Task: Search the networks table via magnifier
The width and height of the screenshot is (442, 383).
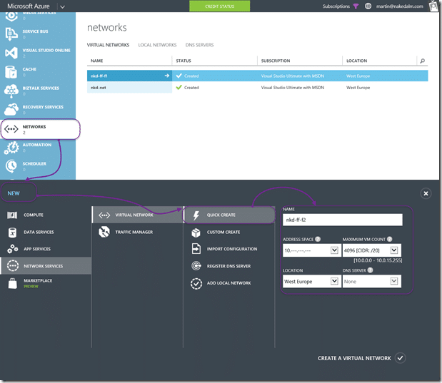Action: coord(422,61)
